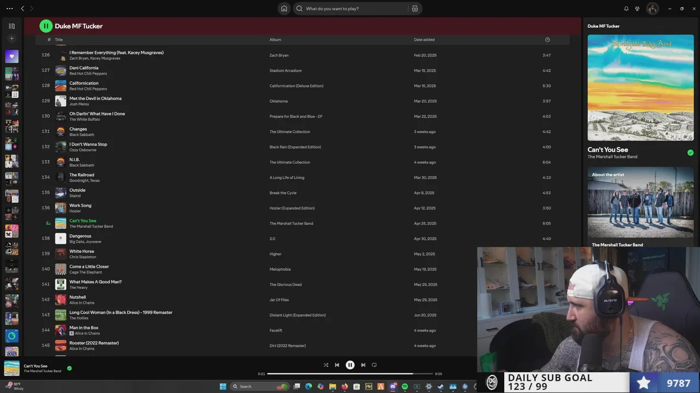Open Red Hot Chili Peppers under Dani California
The height and width of the screenshot is (393, 700).
[88, 74]
